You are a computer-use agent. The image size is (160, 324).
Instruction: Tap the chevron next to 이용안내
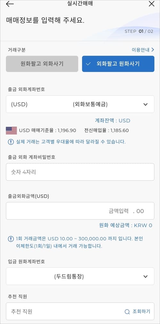pyautogui.click(x=153, y=50)
